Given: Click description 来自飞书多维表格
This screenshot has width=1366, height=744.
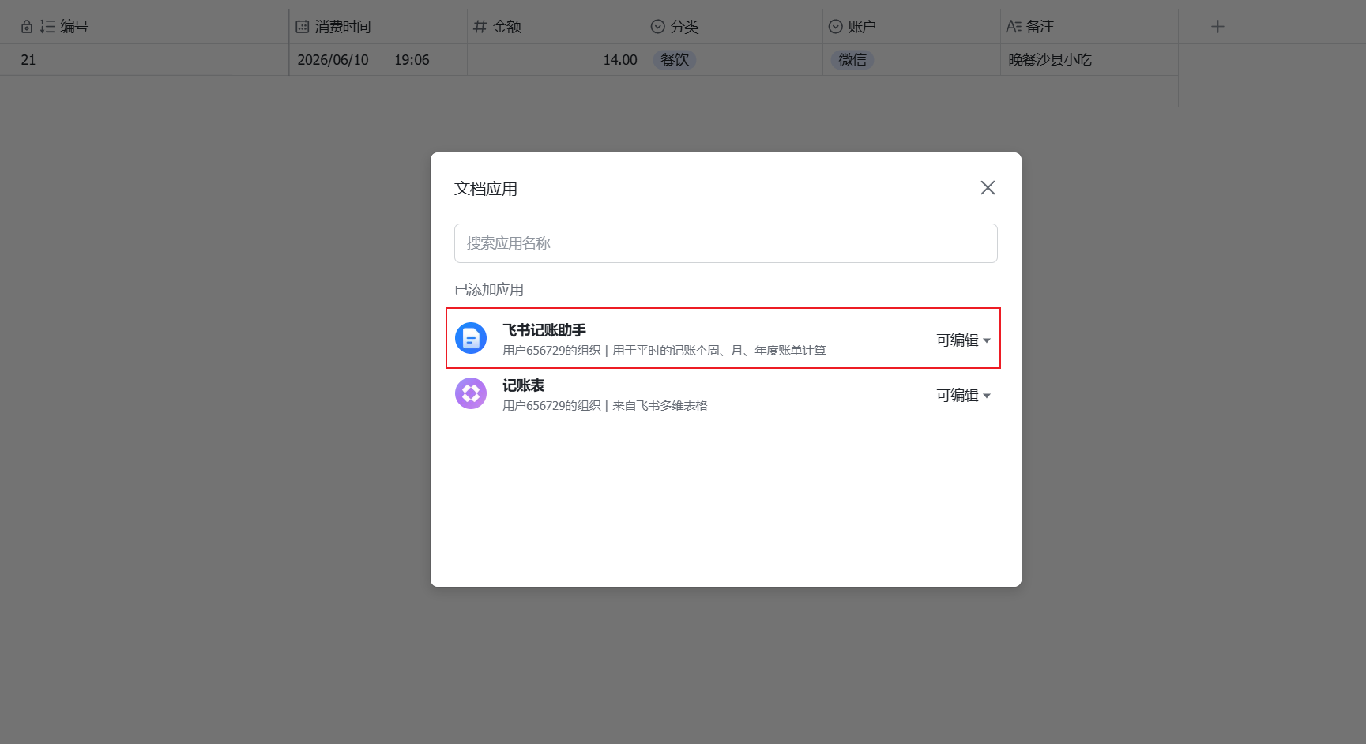Looking at the screenshot, I should click(x=660, y=406).
